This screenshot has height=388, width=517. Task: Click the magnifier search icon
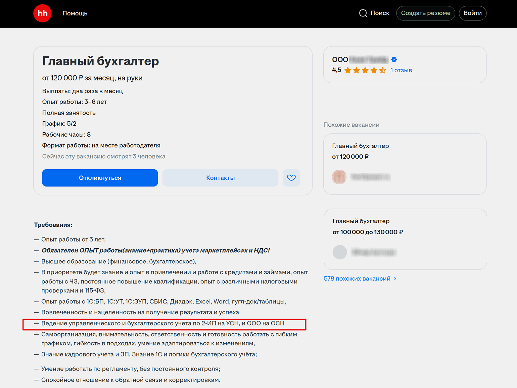[363, 13]
